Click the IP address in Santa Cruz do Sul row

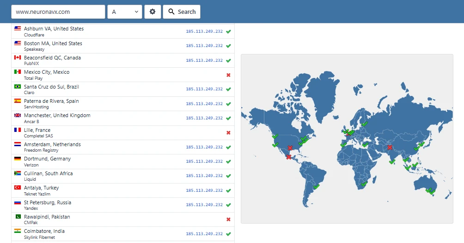tap(204, 89)
